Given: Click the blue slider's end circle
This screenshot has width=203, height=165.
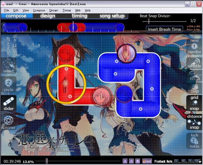Looking at the screenshot, I should point(125,94).
